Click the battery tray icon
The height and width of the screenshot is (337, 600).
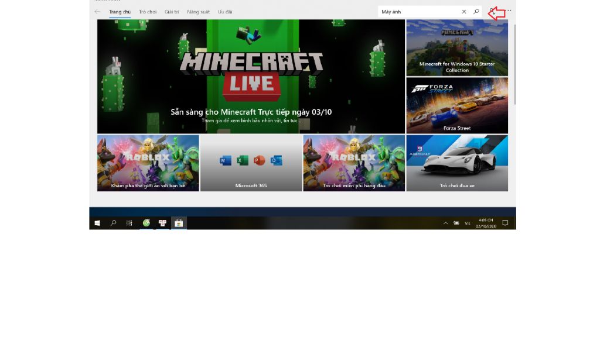pos(456,223)
